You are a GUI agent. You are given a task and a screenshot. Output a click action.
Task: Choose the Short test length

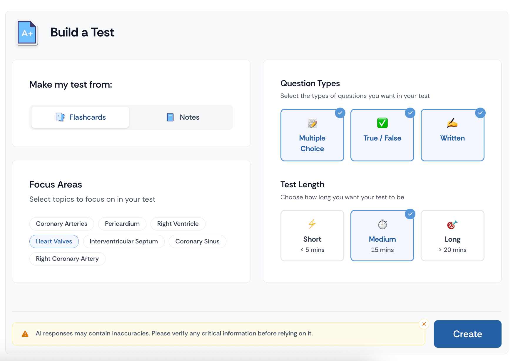pos(312,235)
